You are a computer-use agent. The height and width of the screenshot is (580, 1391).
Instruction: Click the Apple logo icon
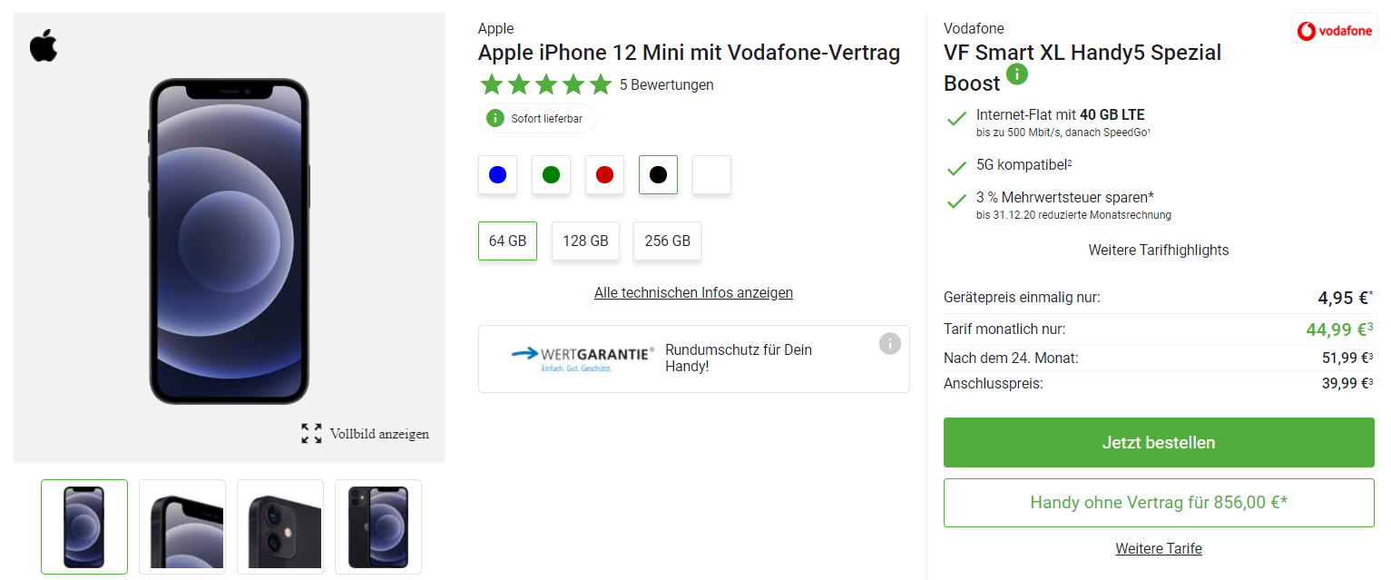(44, 46)
